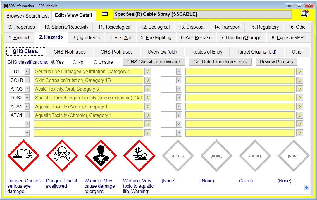317x200 pixels.
Task: Click the skull and crossbones pictogram
Action: pyautogui.click(x=62, y=156)
